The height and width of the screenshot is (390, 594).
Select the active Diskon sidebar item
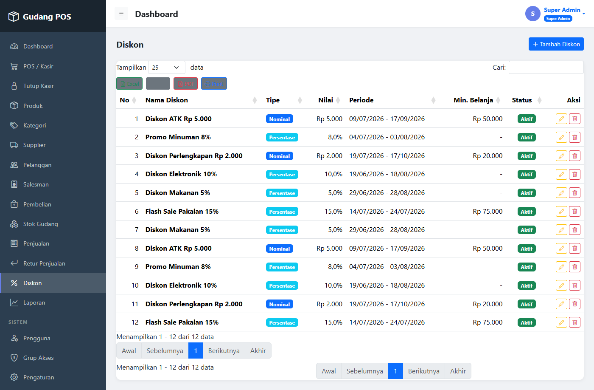(x=53, y=283)
